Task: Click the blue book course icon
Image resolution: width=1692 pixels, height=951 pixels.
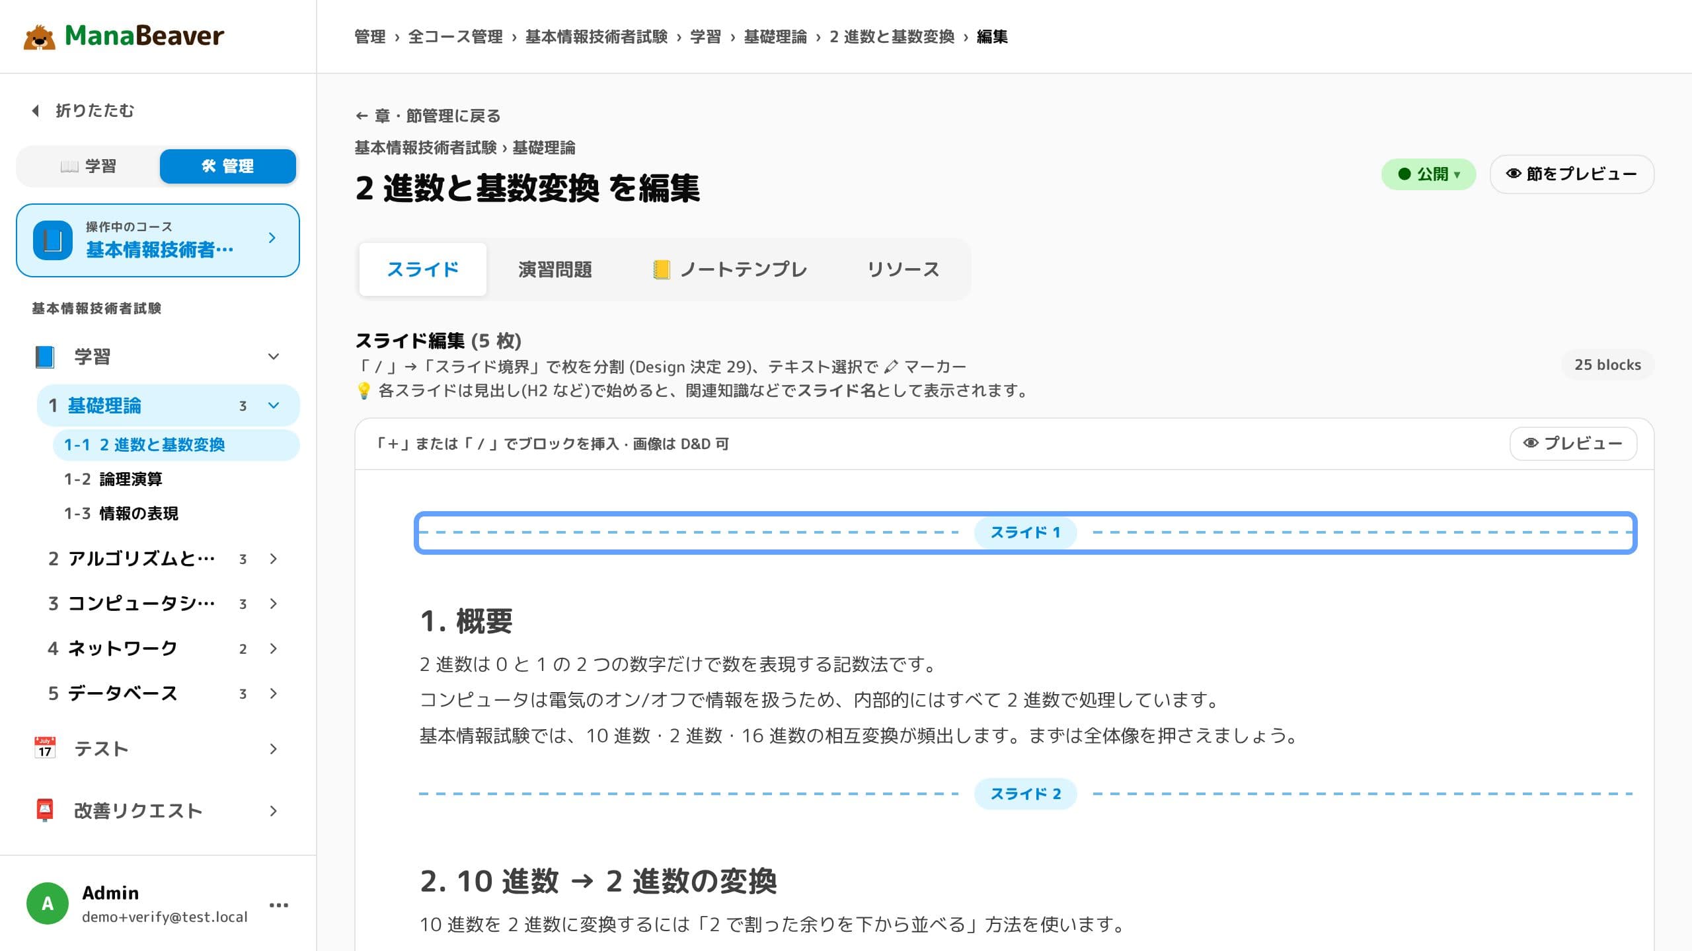Action: click(x=53, y=240)
